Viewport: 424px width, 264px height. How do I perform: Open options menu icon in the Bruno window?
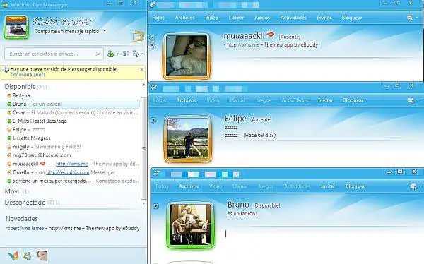[413, 187]
